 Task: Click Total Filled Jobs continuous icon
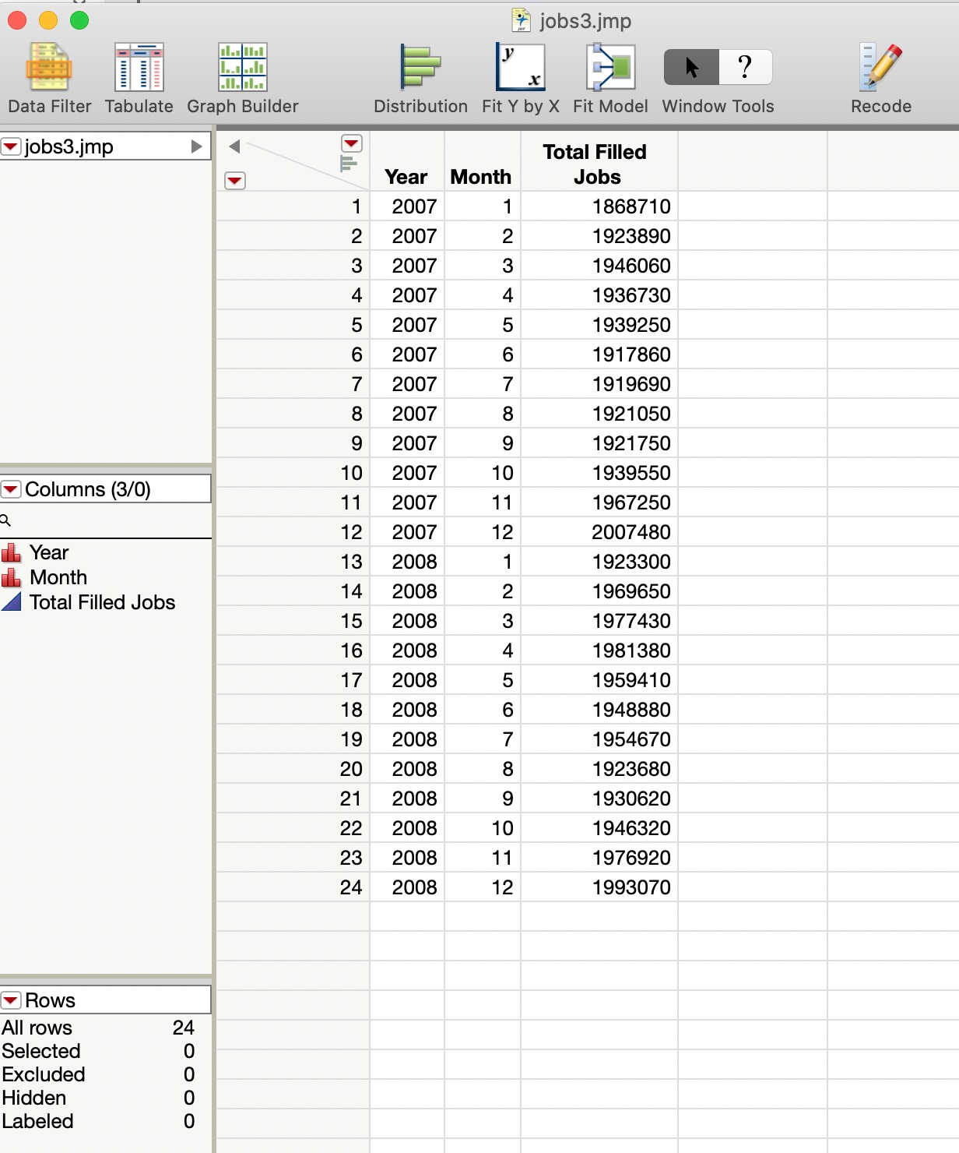pos(11,601)
